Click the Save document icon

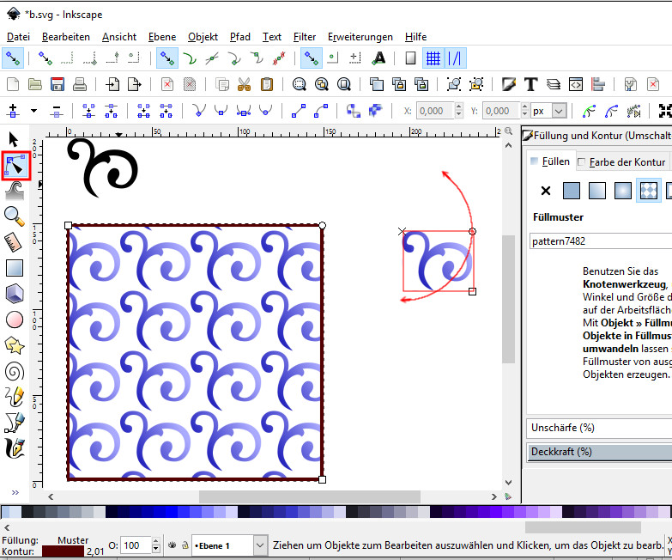pyautogui.click(x=57, y=84)
